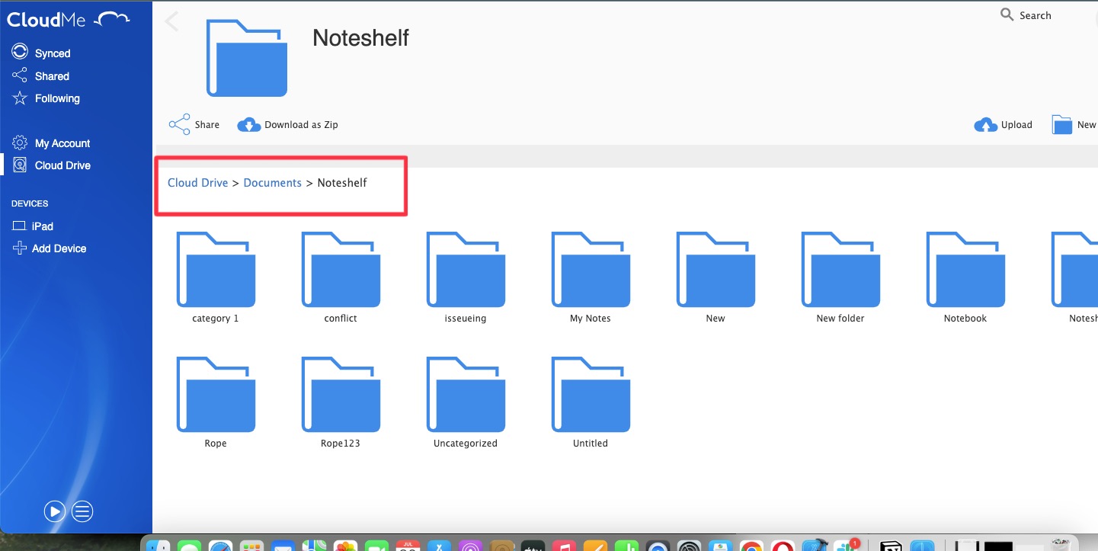
Task: Open the Rope123 folder
Action: (x=341, y=403)
